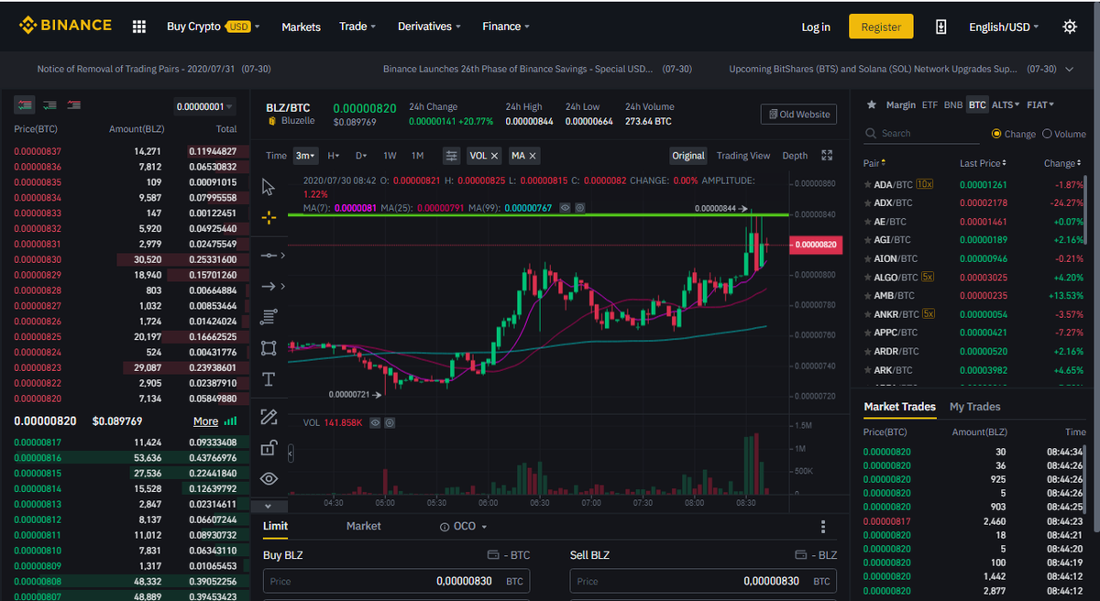
Task: Select the crosshair chart tool
Action: (x=269, y=217)
